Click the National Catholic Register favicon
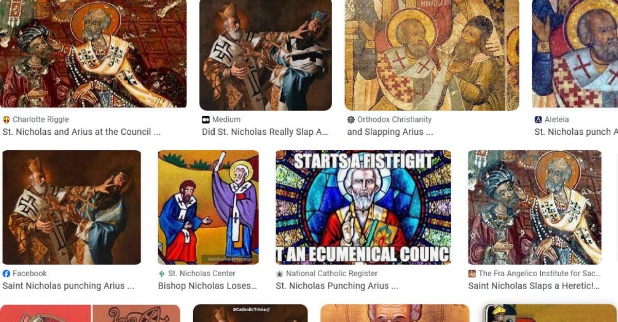The image size is (618, 322). pyautogui.click(x=280, y=274)
